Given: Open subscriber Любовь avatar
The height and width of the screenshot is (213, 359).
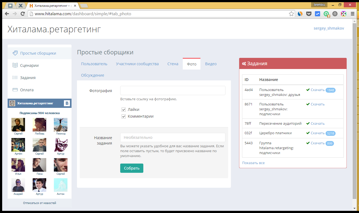Looking at the screenshot, I should coord(39,125).
